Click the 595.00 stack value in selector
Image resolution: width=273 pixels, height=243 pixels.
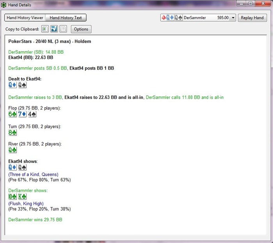click(223, 18)
